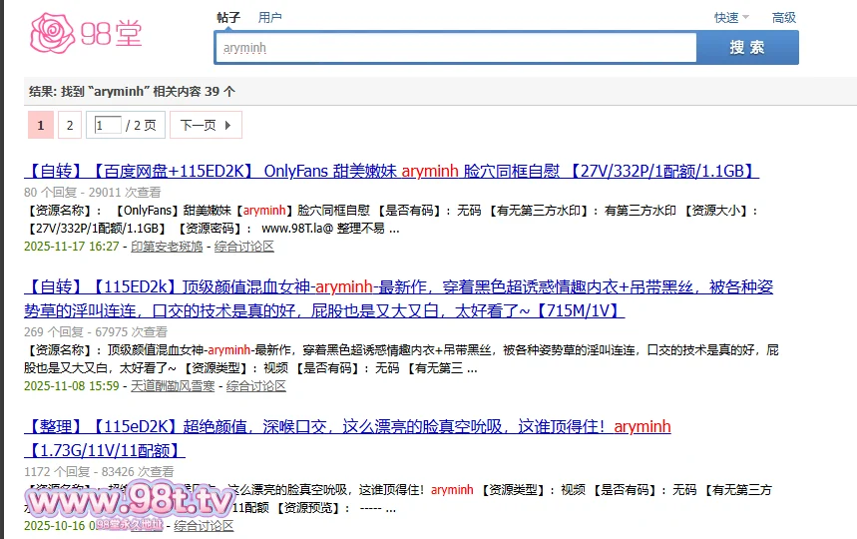Select page 1 in the pagination

[x=40, y=126]
